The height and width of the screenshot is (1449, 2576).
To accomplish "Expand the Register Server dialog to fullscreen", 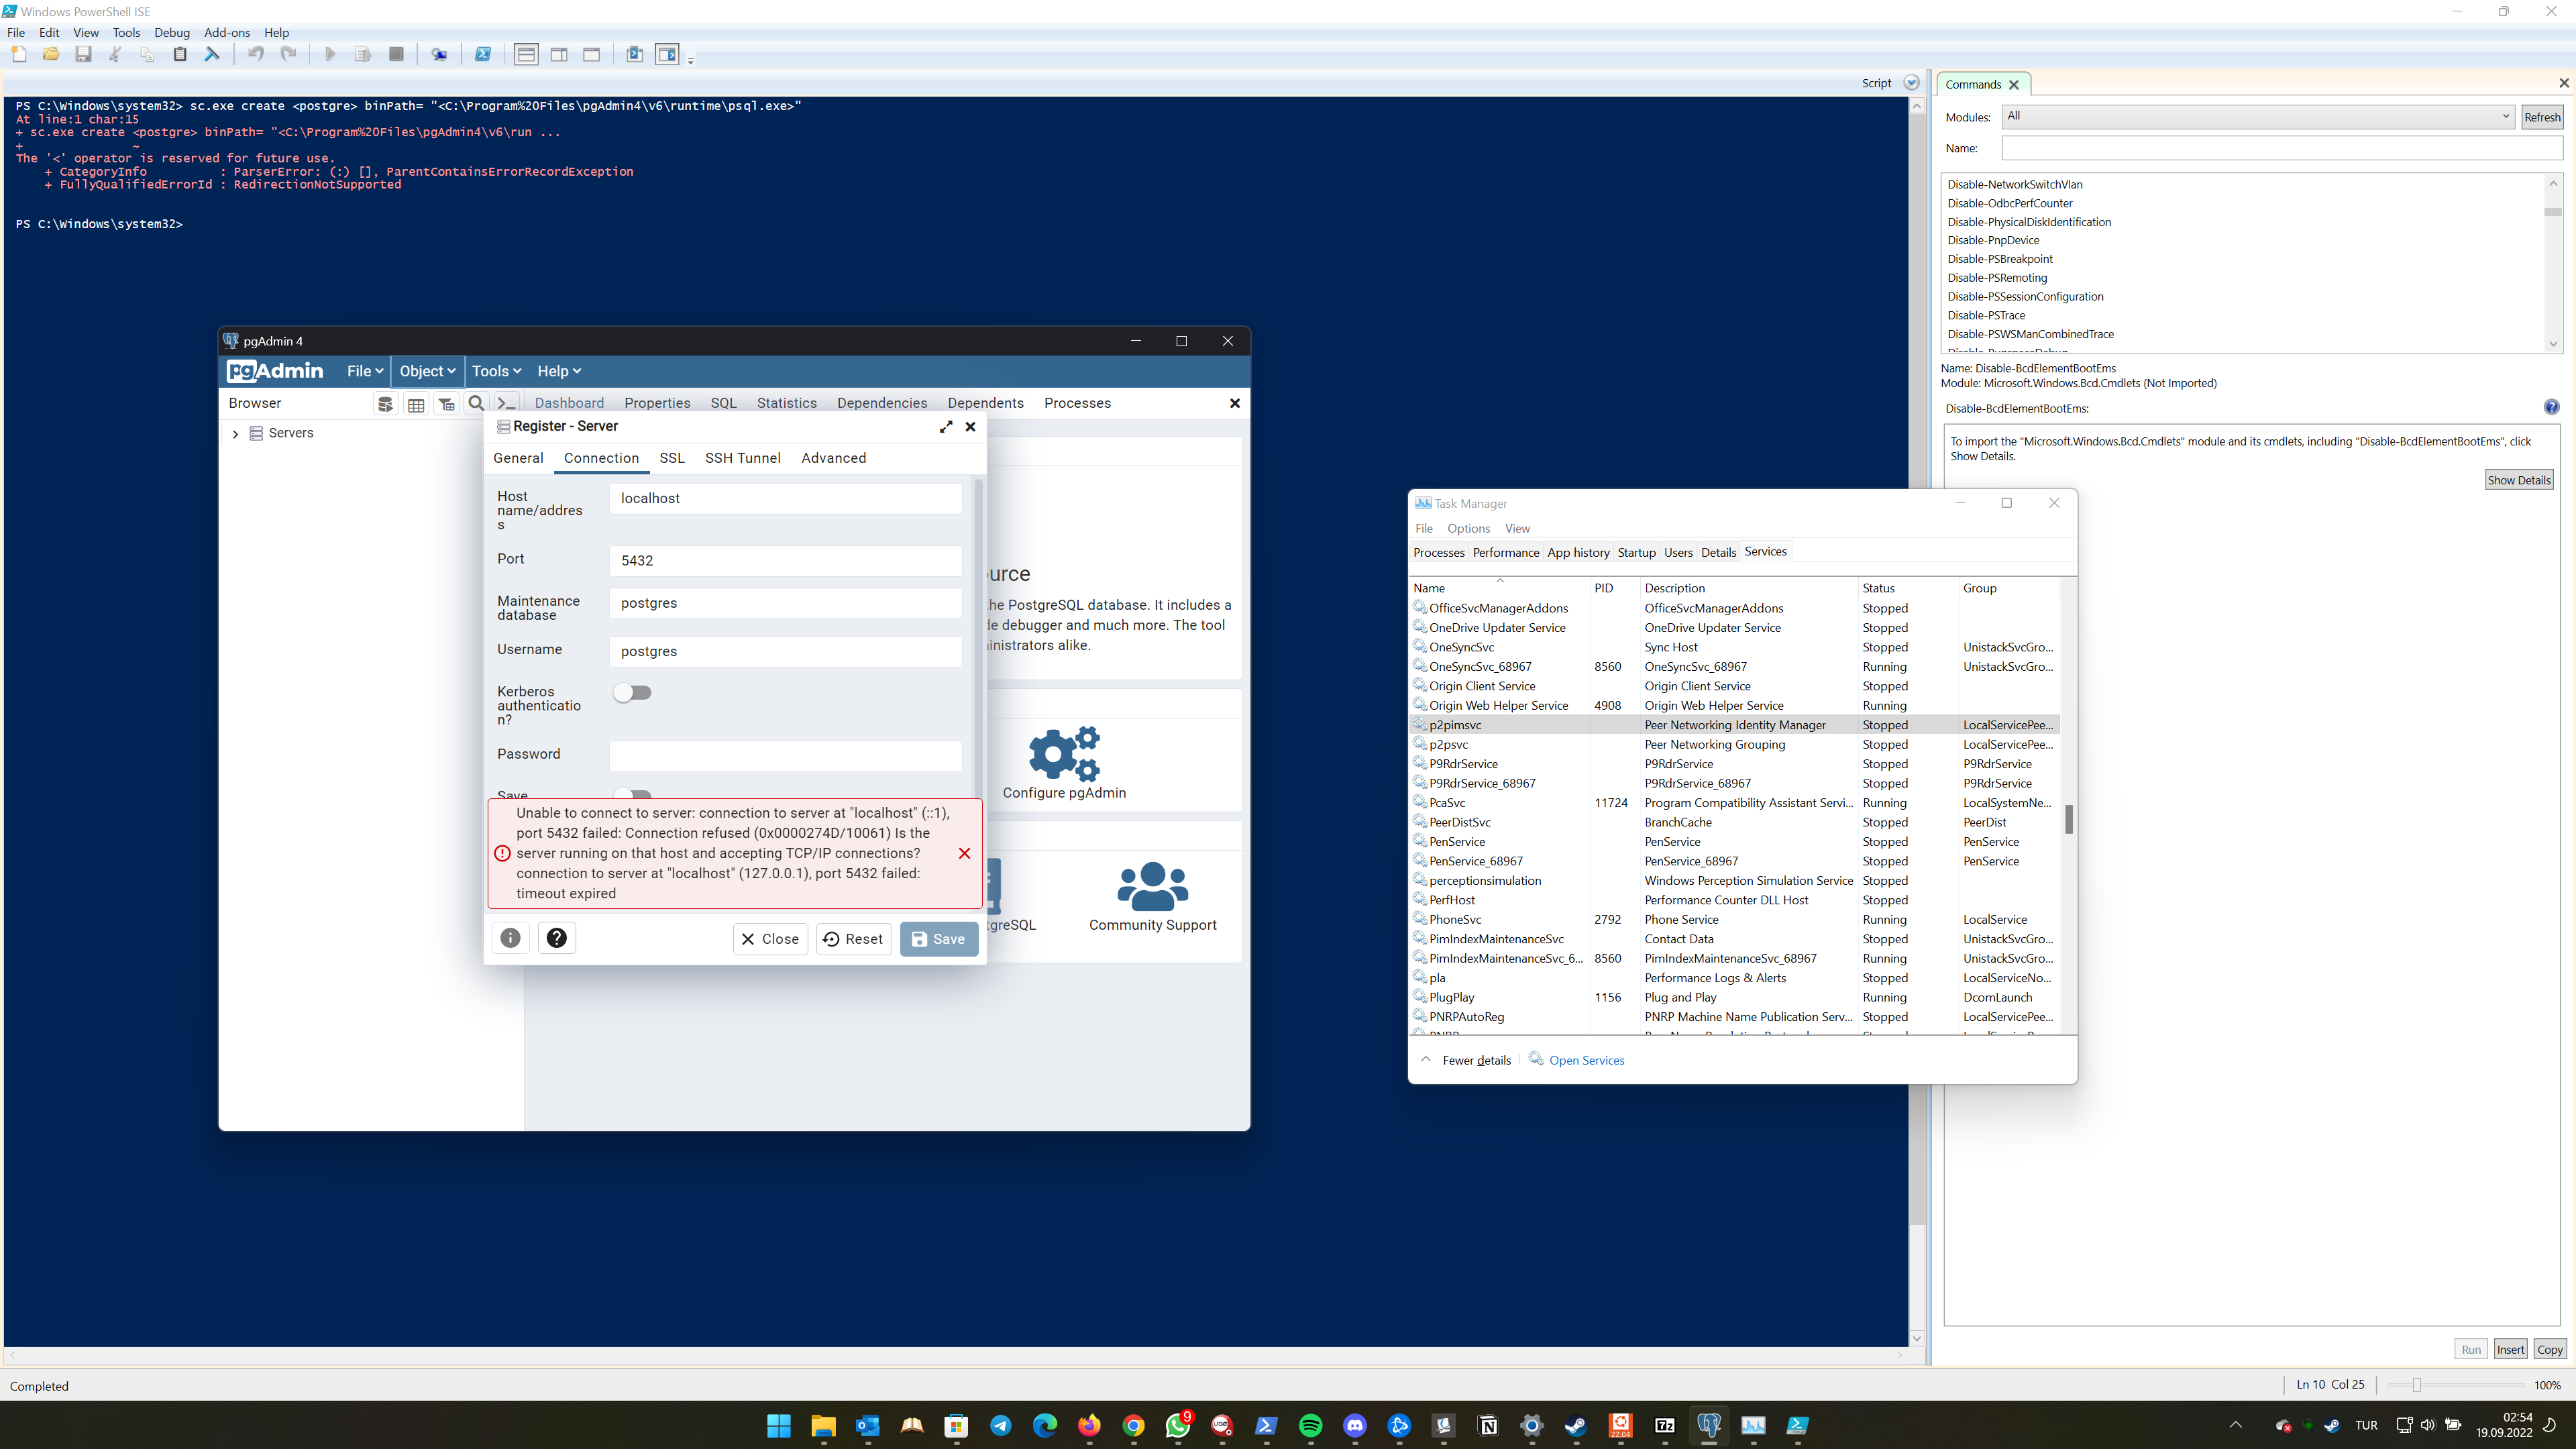I will (x=945, y=427).
